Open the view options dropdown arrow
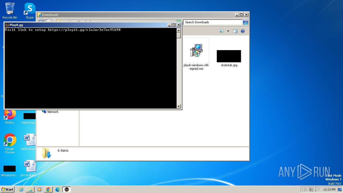343x193 pixels. [x=228, y=31]
